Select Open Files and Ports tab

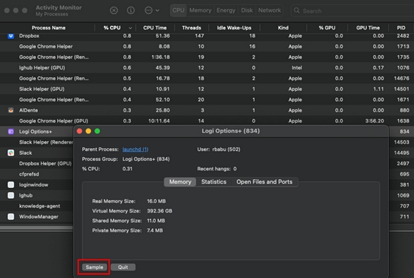(x=264, y=182)
